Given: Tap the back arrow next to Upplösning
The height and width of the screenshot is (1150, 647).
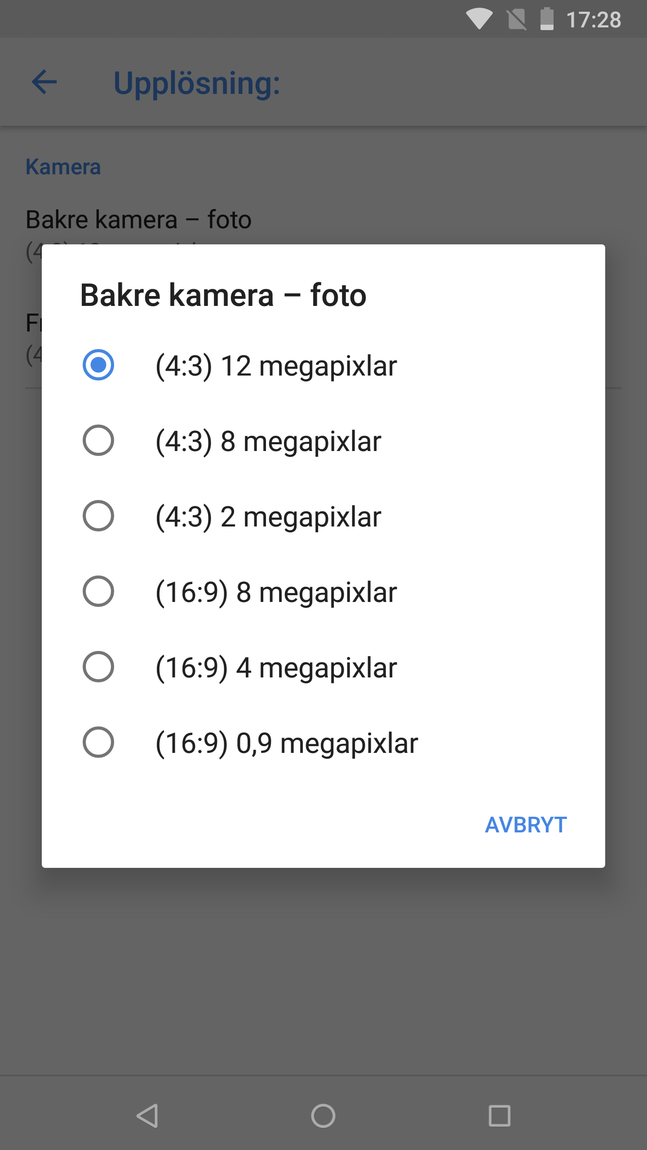Looking at the screenshot, I should point(44,82).
